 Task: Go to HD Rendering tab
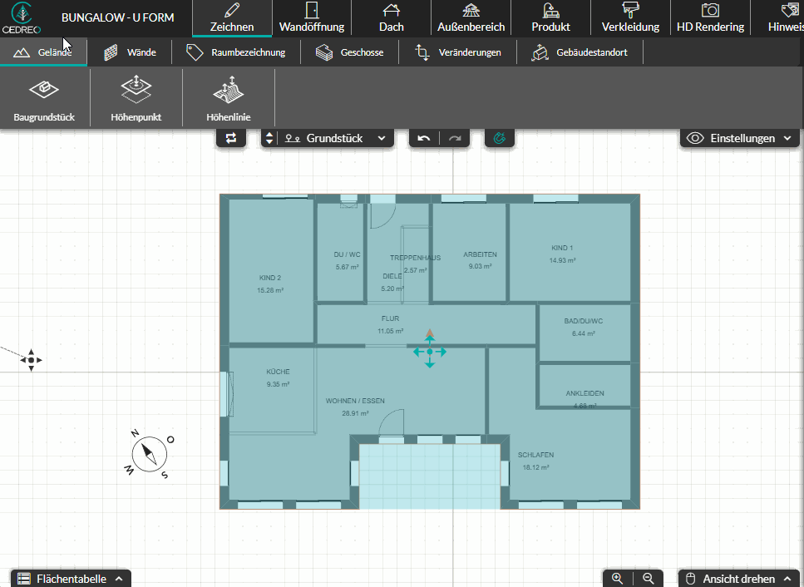pos(710,18)
